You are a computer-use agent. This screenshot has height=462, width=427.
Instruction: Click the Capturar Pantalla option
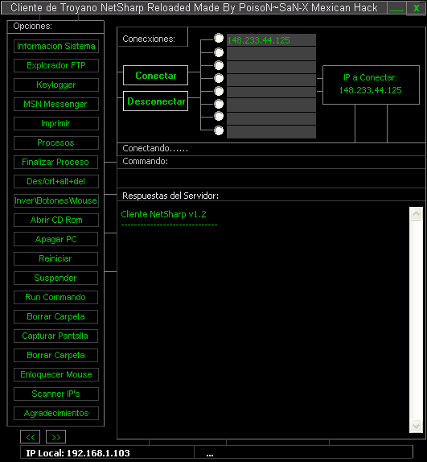(56, 336)
